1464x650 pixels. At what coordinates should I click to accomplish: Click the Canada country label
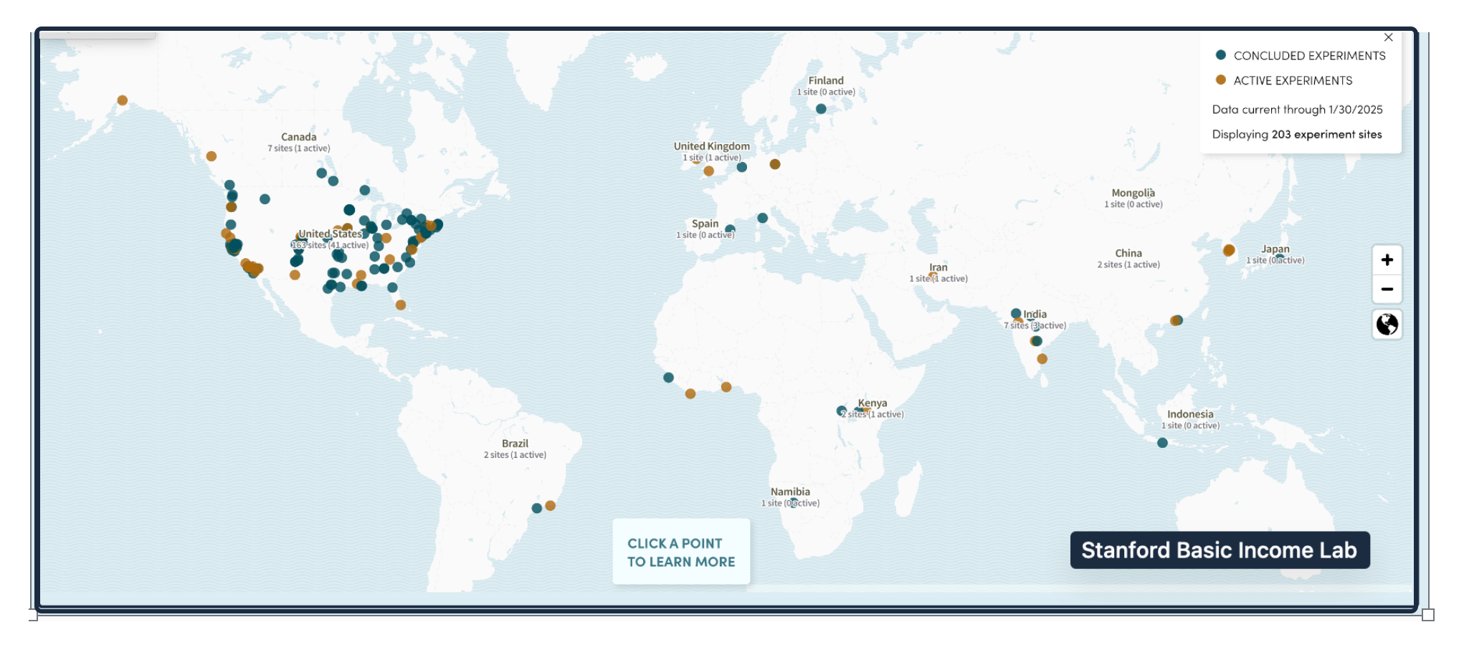pyautogui.click(x=298, y=137)
